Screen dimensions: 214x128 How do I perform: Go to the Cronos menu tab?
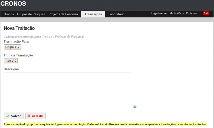[x=9, y=14]
